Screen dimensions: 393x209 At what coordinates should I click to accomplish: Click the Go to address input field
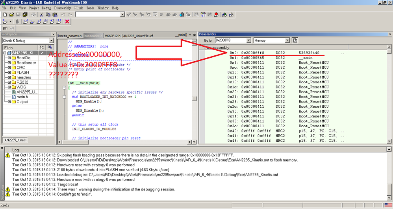tap(231, 40)
